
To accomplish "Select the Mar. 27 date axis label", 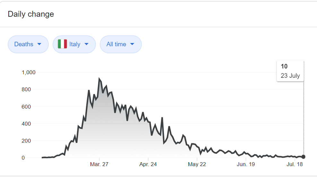I will point(99,164).
